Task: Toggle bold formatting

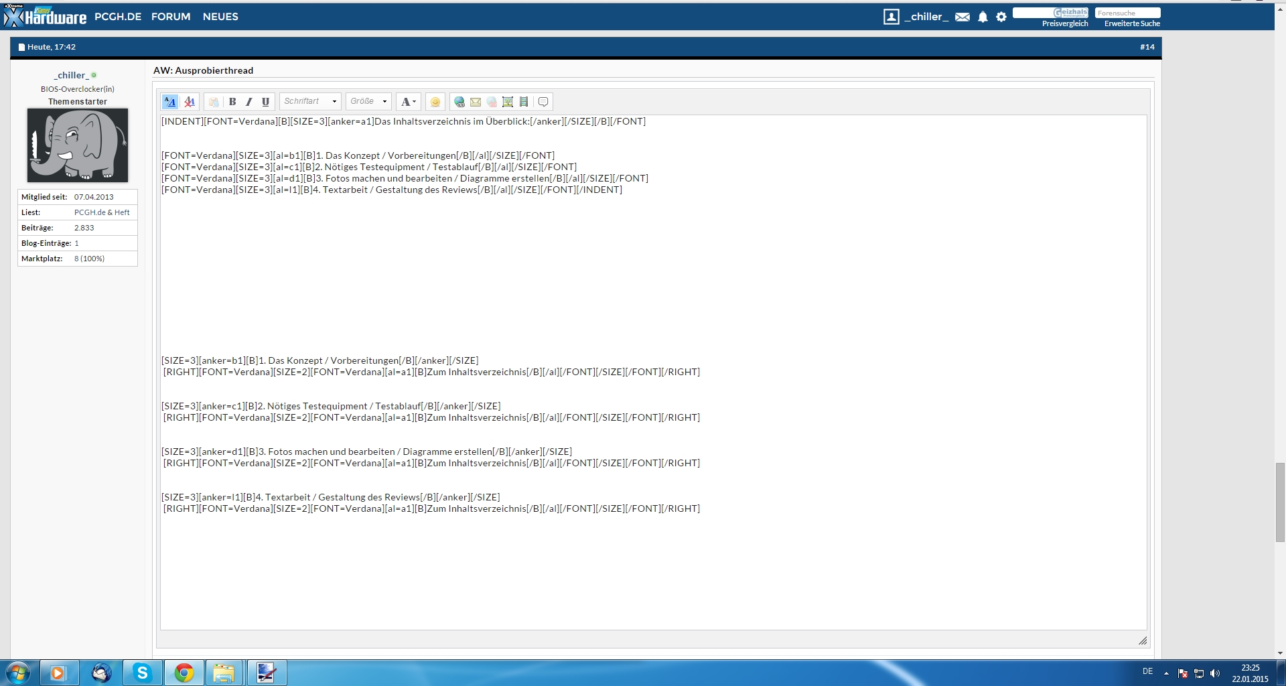Action: click(232, 102)
